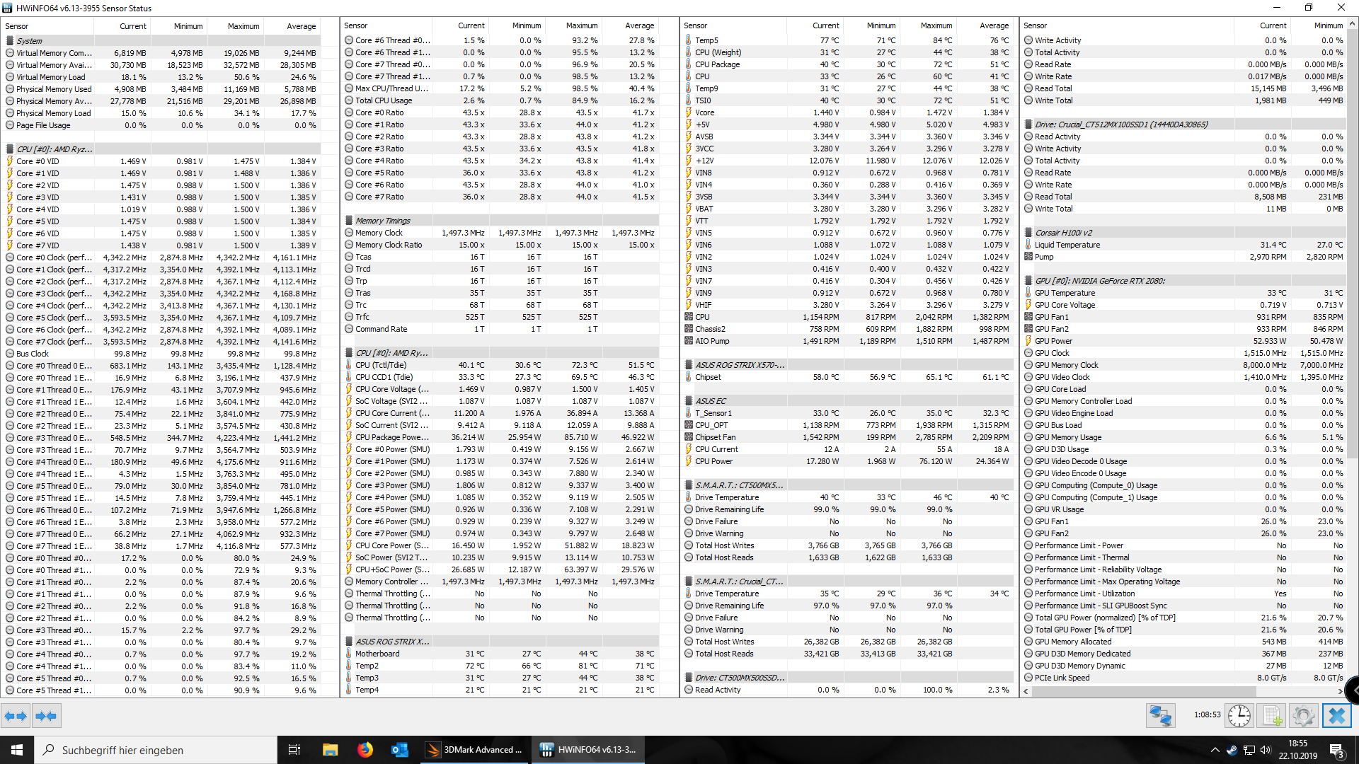1359x764 pixels.
Task: Open the clock and date in the tray
Action: [1297, 749]
